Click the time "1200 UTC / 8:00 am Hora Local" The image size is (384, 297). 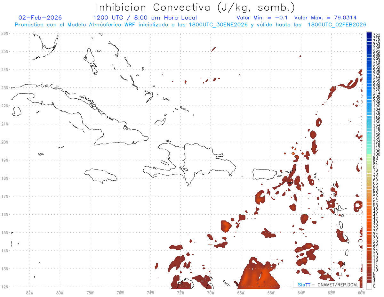145,18
